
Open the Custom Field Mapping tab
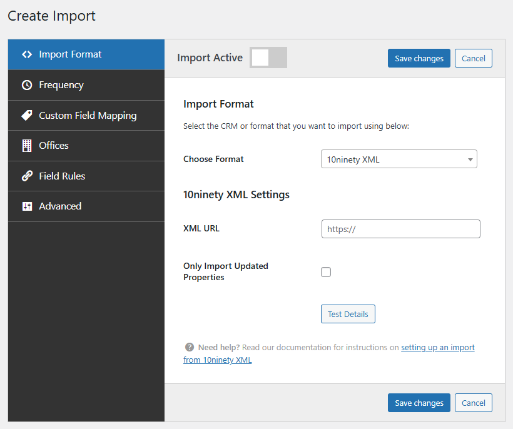point(88,116)
